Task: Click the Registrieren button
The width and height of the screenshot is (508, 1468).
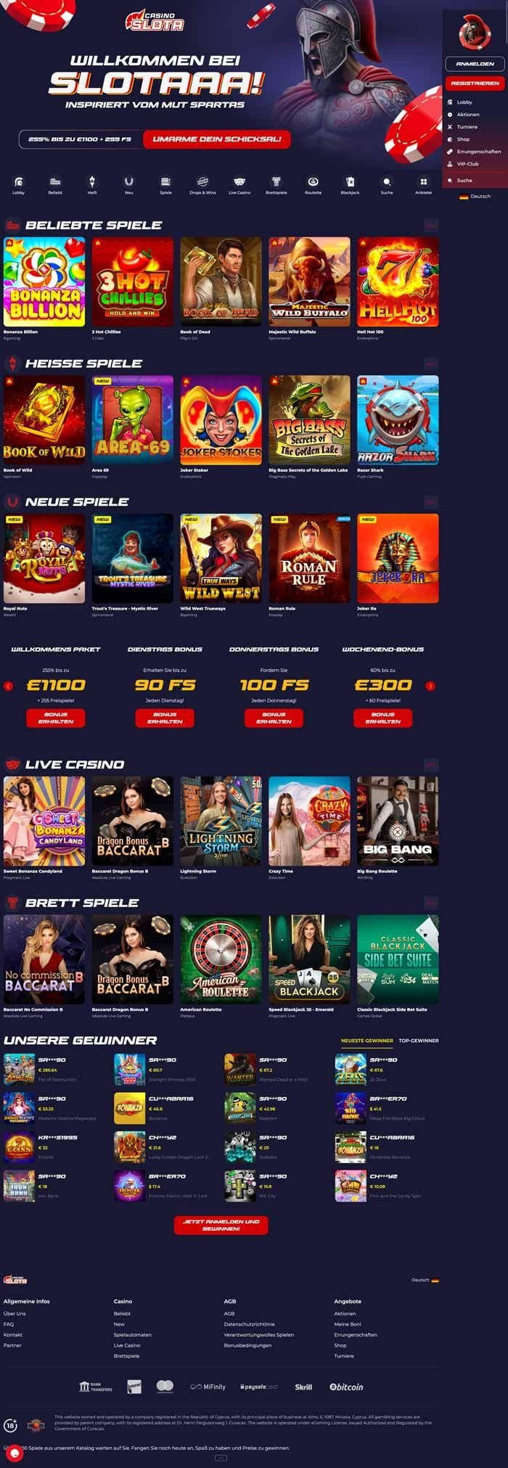Action: click(x=475, y=83)
